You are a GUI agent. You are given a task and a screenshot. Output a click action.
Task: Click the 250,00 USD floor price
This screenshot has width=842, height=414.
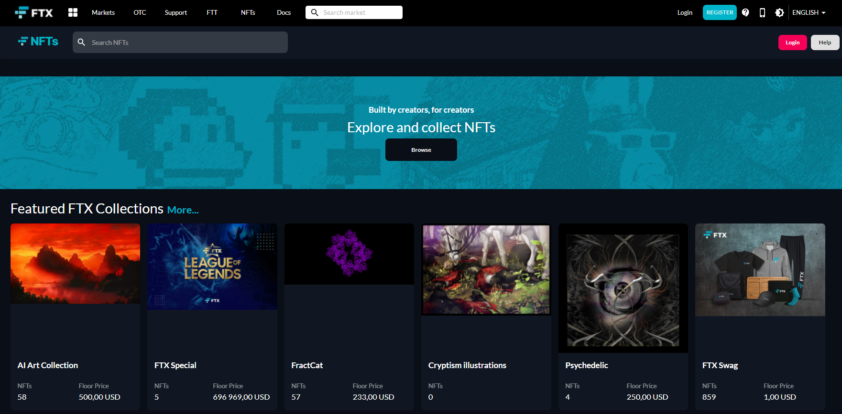coord(647,397)
